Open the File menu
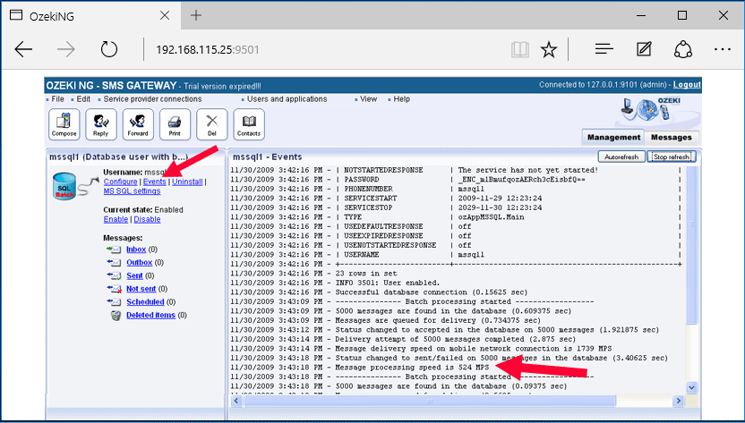This screenshot has height=423, width=745. click(57, 99)
